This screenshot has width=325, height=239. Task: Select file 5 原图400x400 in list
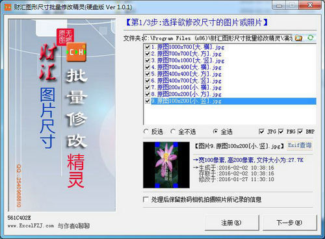[x=187, y=74]
